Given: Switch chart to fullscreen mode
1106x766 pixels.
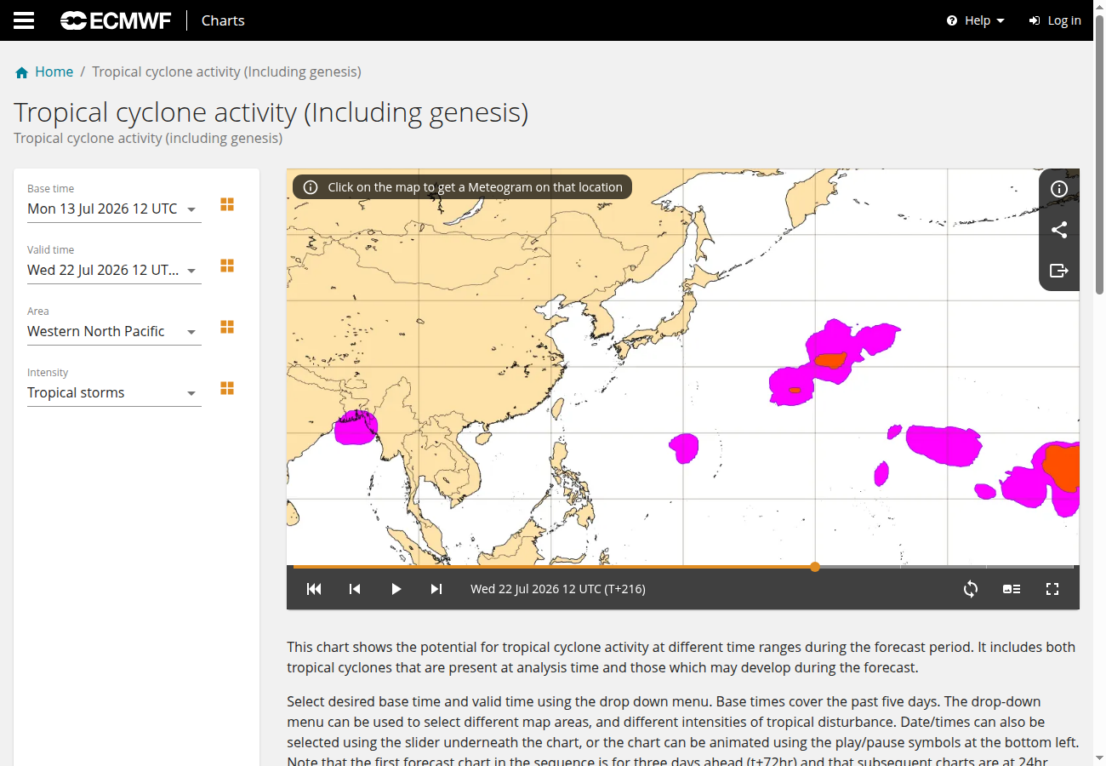Looking at the screenshot, I should 1052,589.
